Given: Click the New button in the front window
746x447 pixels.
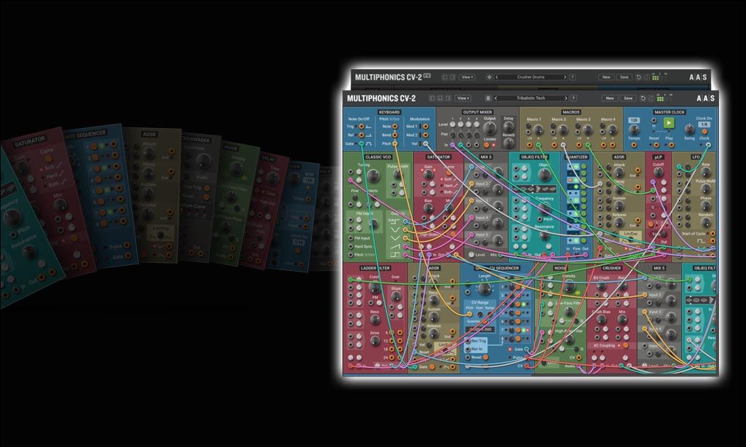Looking at the screenshot, I should tap(610, 98).
